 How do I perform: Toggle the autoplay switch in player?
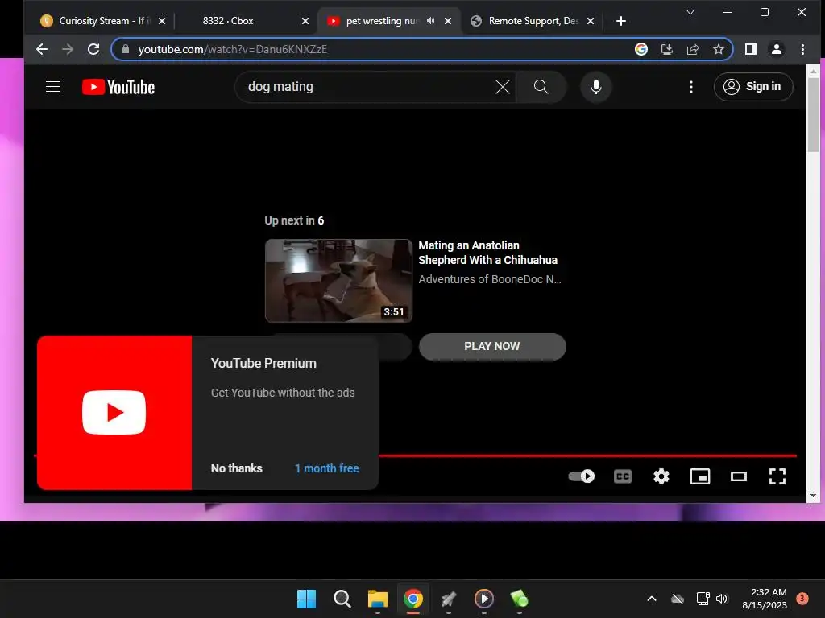(x=582, y=476)
